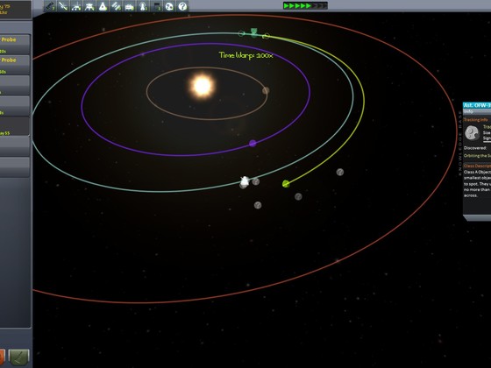Click the 'Time Warp: 100x' text
The width and height of the screenshot is (491, 368).
pyautogui.click(x=245, y=55)
